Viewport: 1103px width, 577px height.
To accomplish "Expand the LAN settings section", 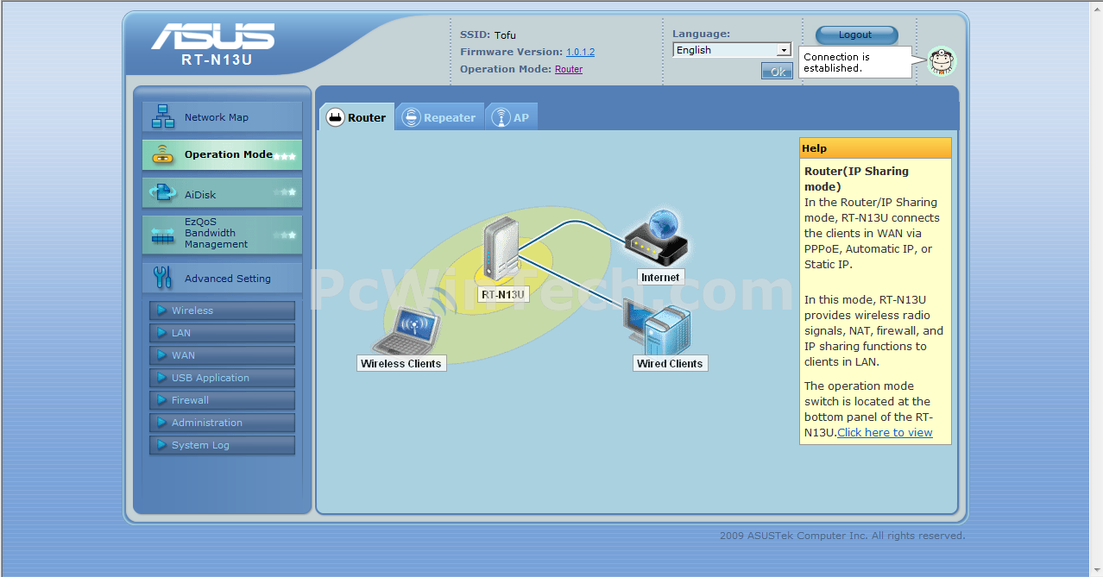I will 222,333.
